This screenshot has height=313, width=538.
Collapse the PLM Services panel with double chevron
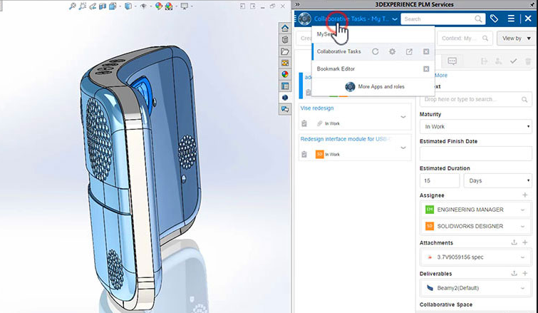click(297, 4)
